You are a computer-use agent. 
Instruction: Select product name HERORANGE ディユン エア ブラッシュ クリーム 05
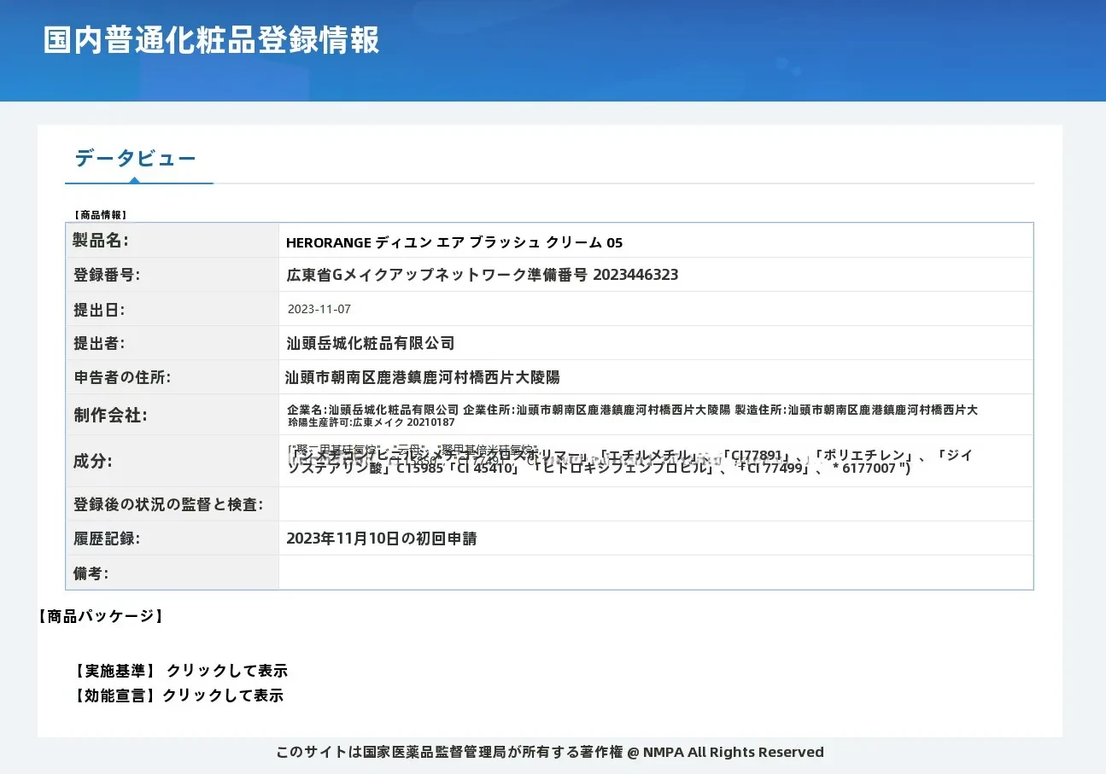point(454,242)
